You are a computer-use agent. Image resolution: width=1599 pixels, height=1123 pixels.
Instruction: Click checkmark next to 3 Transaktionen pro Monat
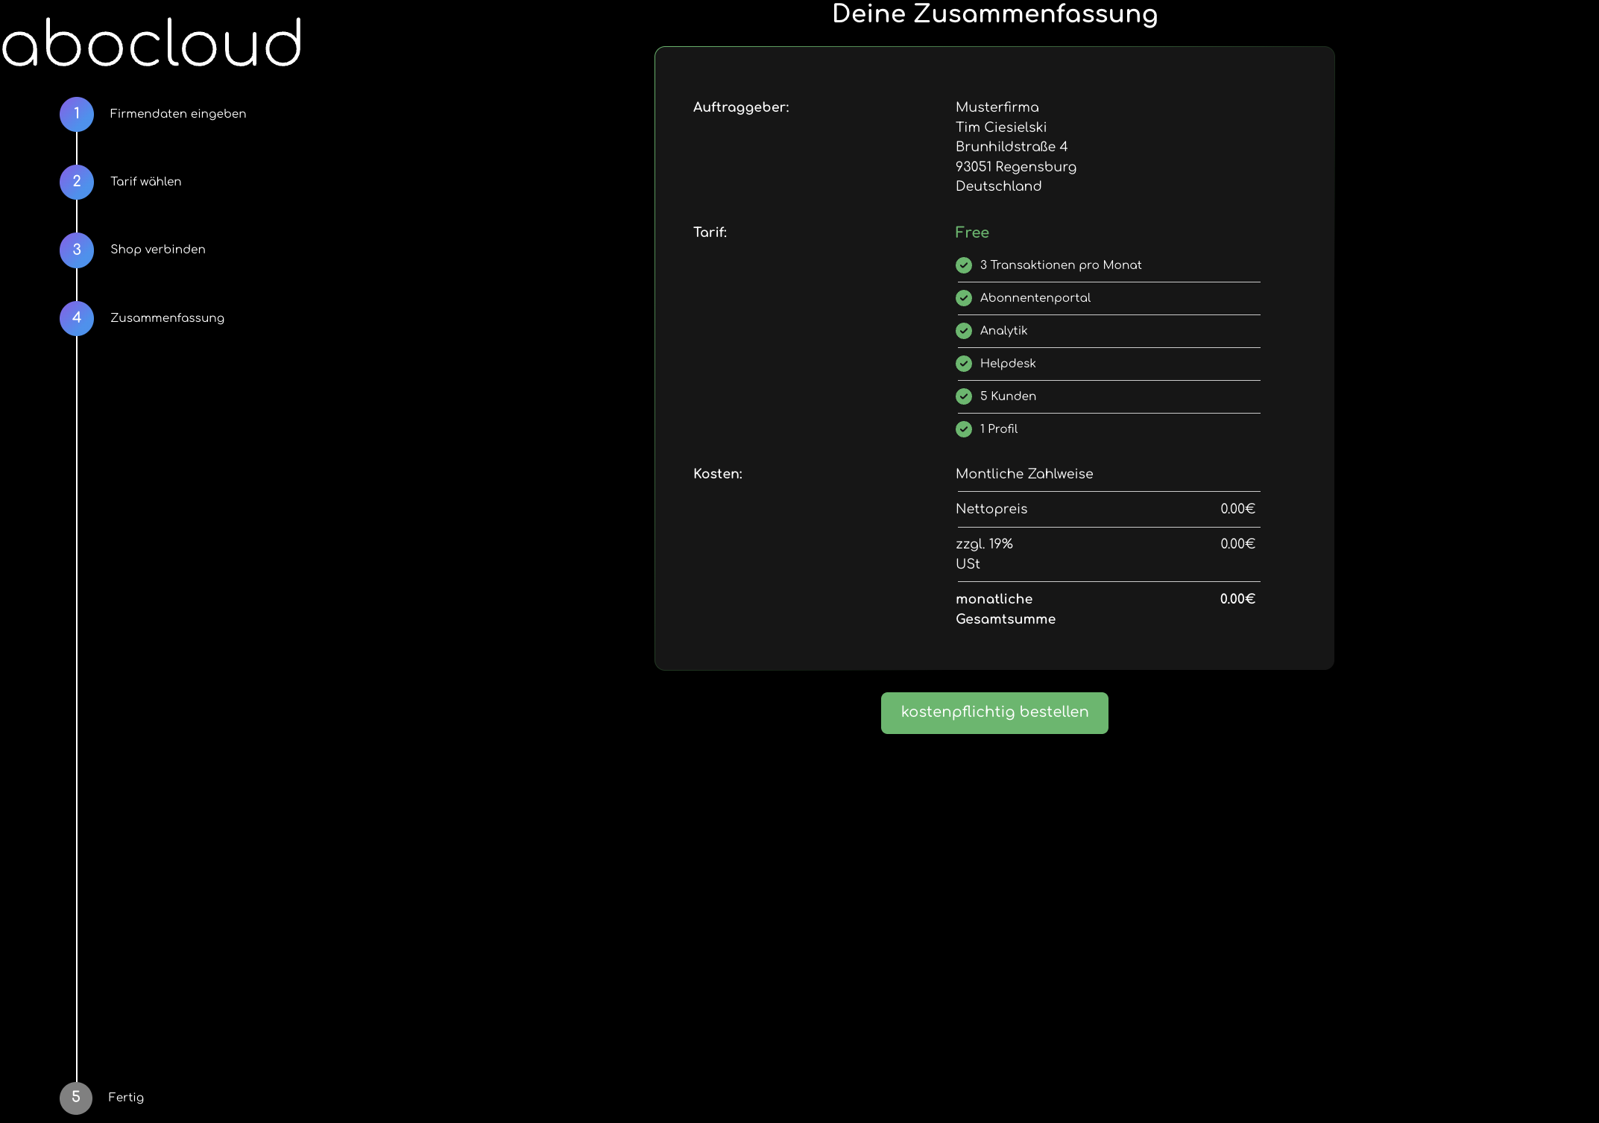point(964,265)
